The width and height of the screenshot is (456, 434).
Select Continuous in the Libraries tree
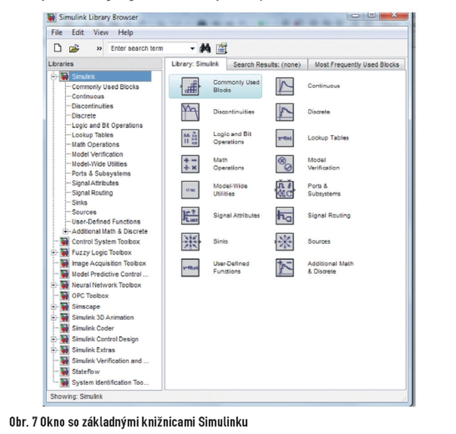coord(88,96)
